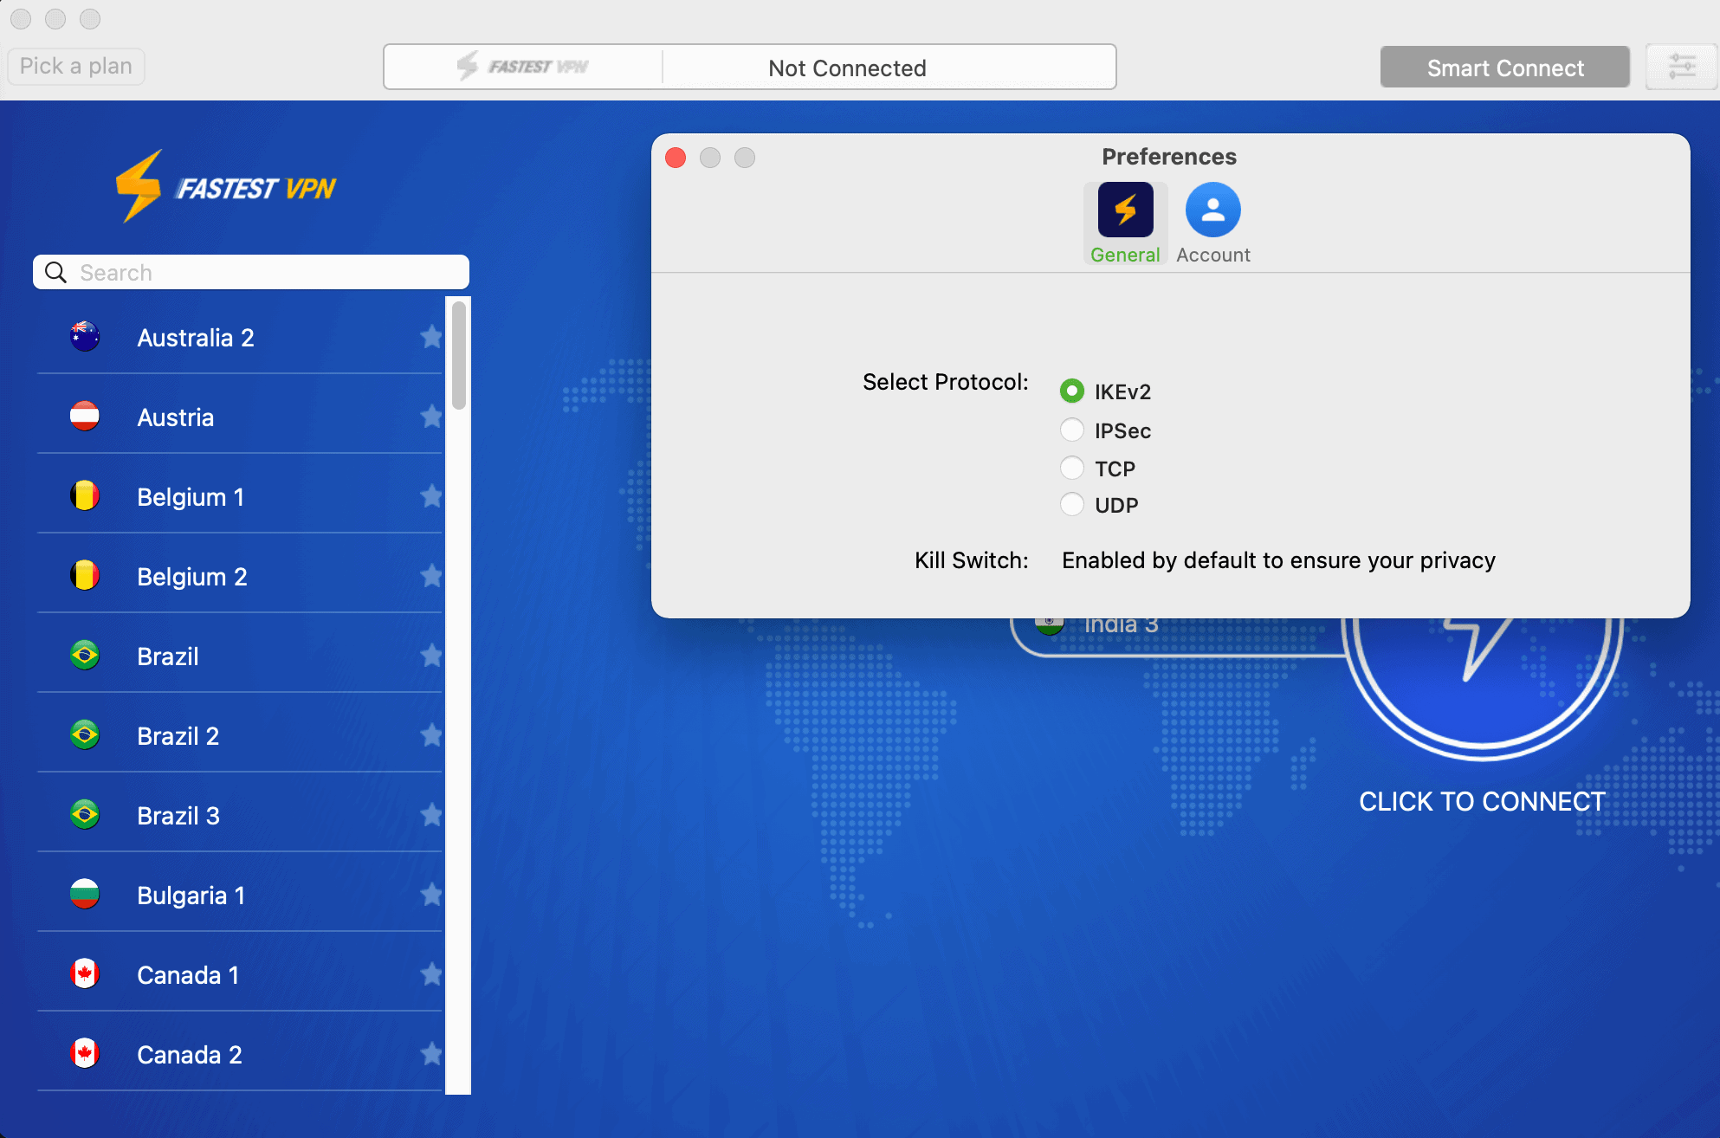Click the Brazil flag icon
The height and width of the screenshot is (1138, 1720).
point(84,656)
